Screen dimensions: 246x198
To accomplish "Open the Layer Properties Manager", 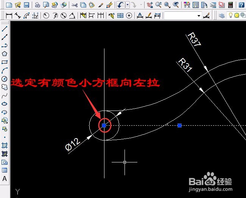I will 222,16.
